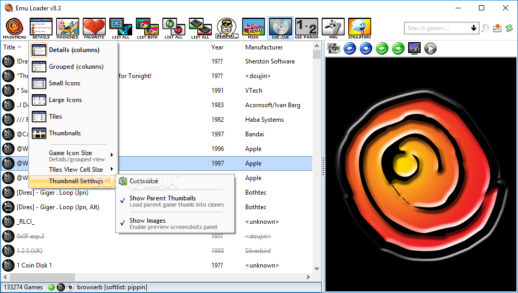
Task: Click the vertical scrollbar up arrow
Action: 317,46
